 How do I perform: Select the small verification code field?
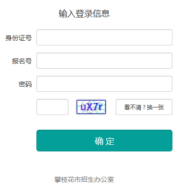click(52, 107)
